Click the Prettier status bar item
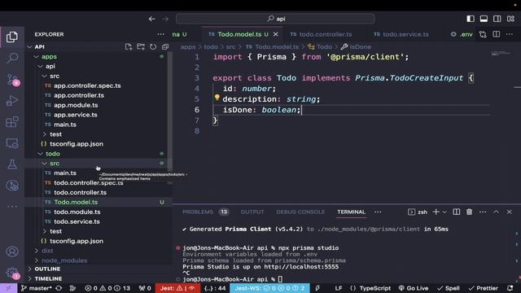The height and width of the screenshot is (293, 521). point(483,288)
